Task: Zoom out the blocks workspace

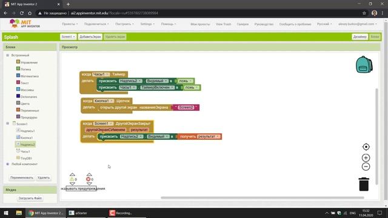Action: pos(366,167)
